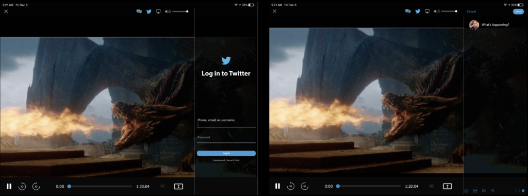
Task: Click battery indicator on the Twitter login screen
Action: point(251,5)
